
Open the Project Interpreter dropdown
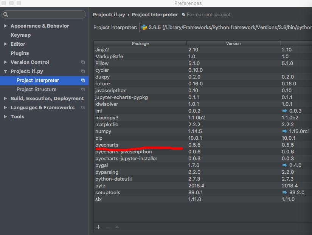(225, 28)
